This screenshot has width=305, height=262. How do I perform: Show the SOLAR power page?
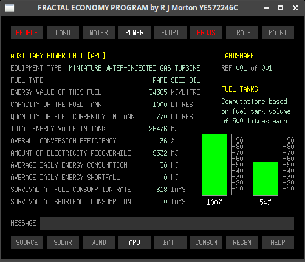(63, 242)
